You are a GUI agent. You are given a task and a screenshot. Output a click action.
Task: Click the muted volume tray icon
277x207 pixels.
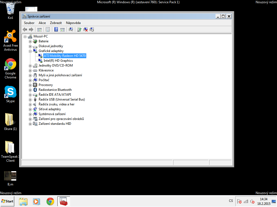252,201
